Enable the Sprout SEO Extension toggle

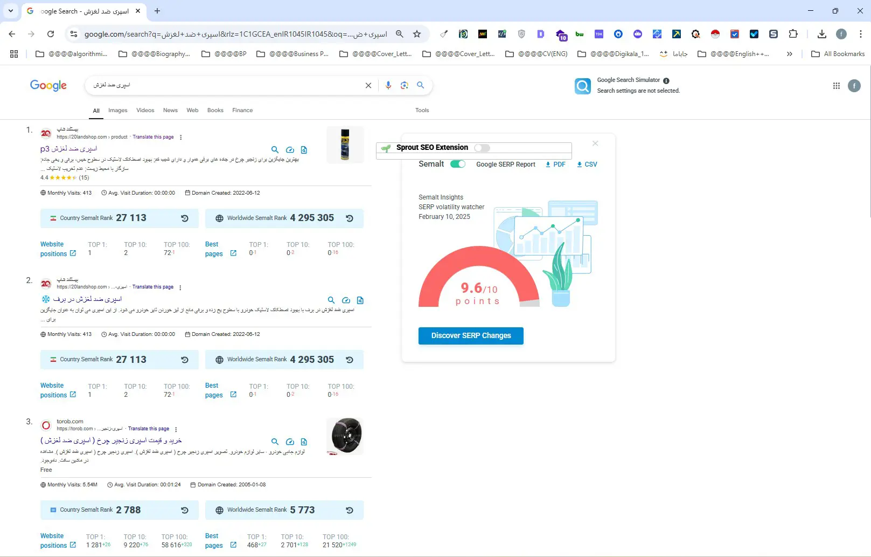[482, 148]
